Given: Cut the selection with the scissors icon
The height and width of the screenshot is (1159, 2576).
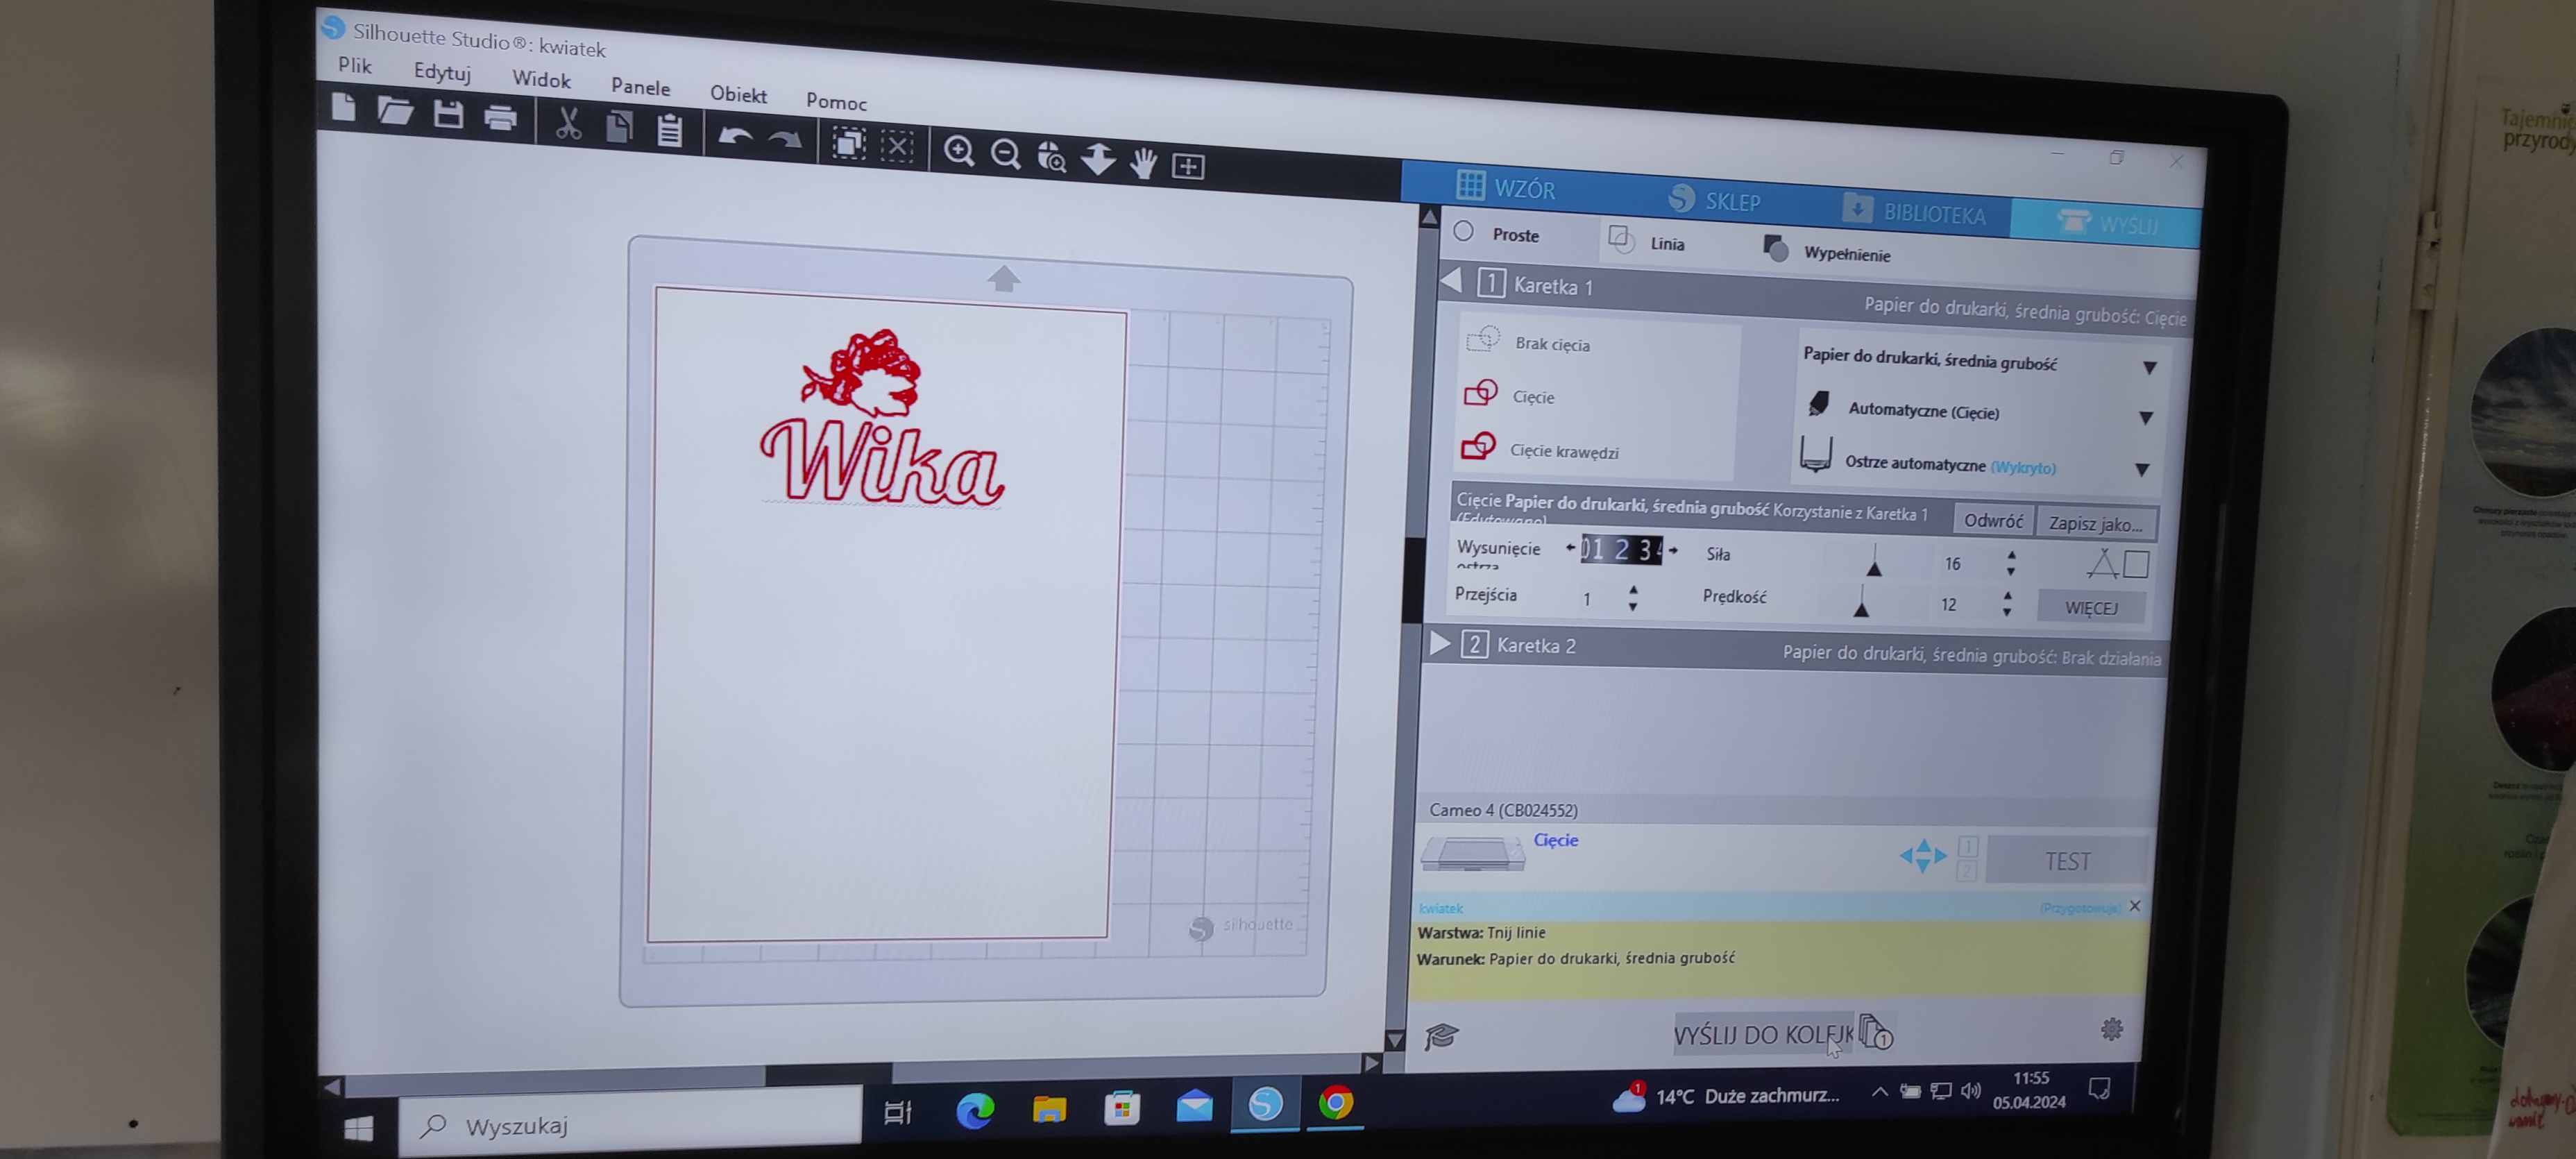Looking at the screenshot, I should [x=568, y=124].
